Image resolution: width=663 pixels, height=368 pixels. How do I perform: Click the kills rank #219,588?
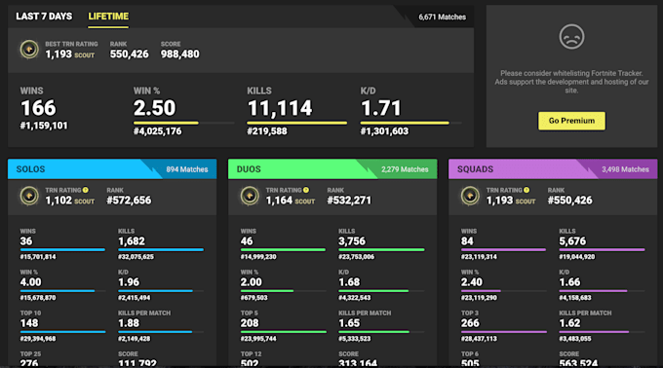[x=267, y=131]
